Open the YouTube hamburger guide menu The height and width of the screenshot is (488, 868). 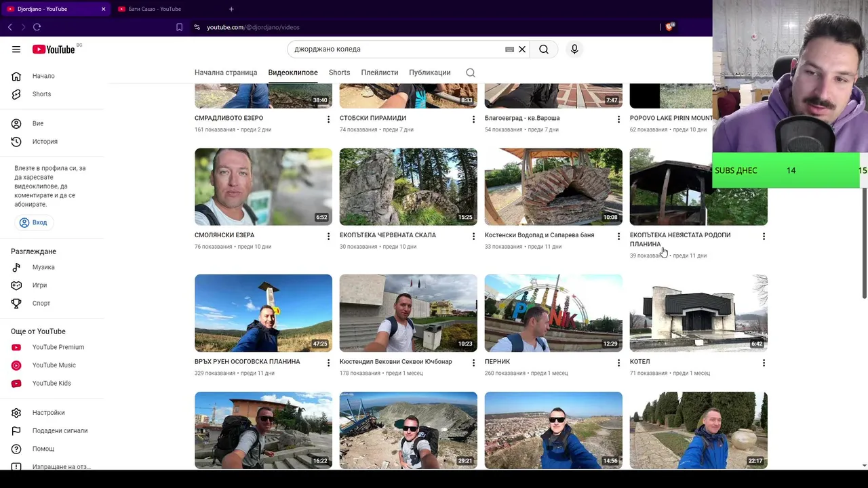16,49
